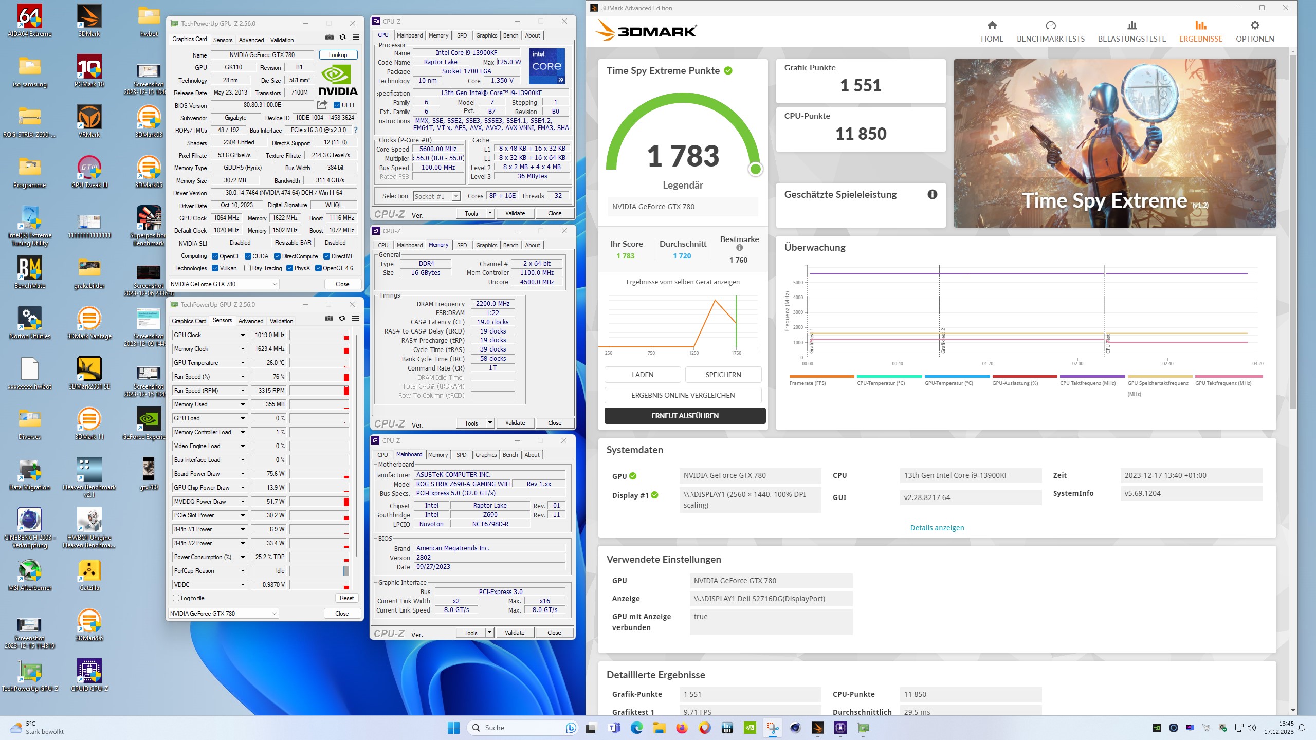The image size is (1316, 740).
Task: Open Superposition Benchmark desktop icon
Action: click(149, 225)
